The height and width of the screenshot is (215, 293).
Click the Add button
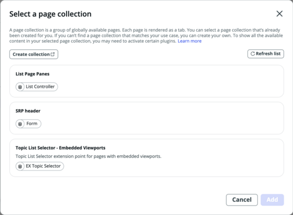(x=272, y=200)
